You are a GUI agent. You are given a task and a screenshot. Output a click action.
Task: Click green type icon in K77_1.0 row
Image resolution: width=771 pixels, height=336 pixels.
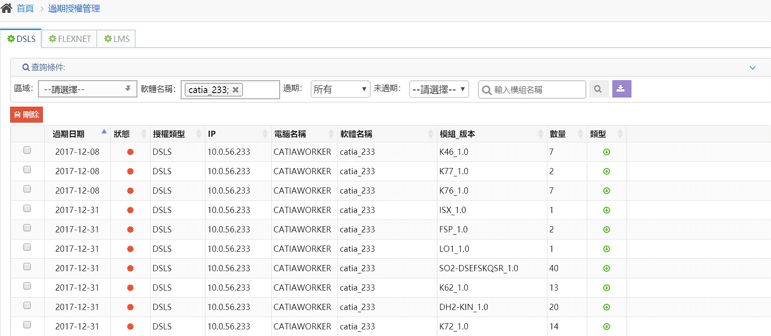pos(607,172)
